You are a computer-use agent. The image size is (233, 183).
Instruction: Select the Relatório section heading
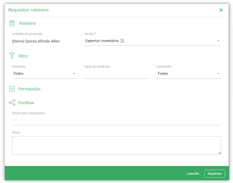(28, 23)
